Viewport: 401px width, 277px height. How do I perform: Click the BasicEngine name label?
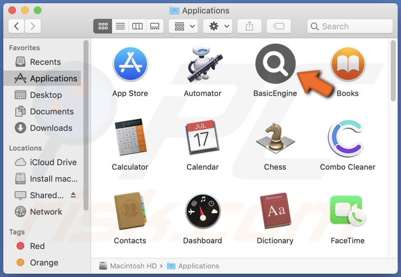tap(275, 93)
